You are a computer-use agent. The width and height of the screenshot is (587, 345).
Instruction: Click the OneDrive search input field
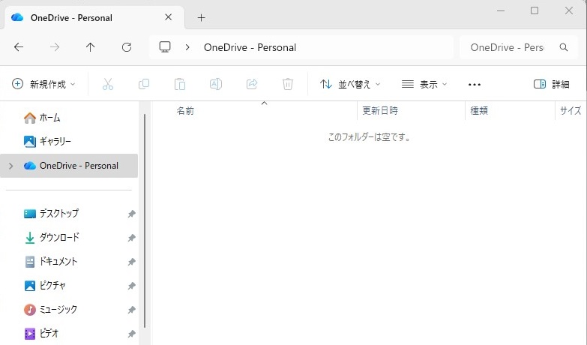[x=507, y=47]
